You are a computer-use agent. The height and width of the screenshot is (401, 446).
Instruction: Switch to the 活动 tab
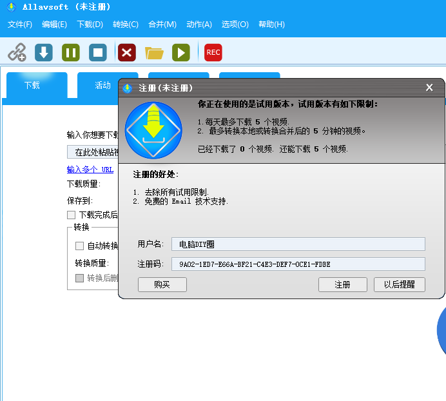[x=98, y=85]
